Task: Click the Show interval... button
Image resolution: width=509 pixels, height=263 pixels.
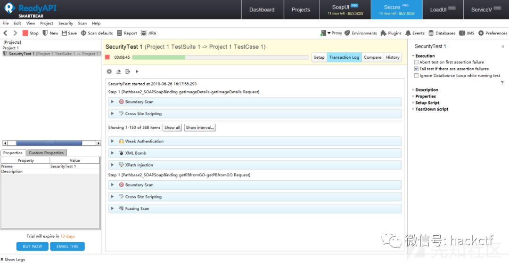Action: pyautogui.click(x=200, y=128)
